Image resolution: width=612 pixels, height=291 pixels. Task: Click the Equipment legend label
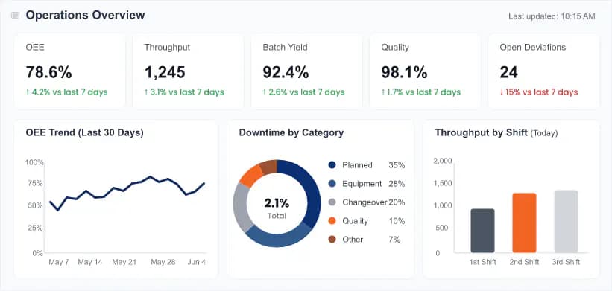[362, 184]
